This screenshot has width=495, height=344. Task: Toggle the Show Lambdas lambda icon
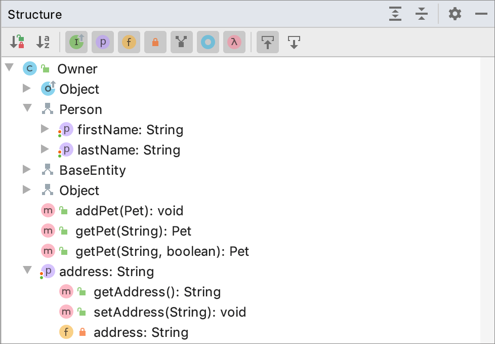[x=234, y=42]
